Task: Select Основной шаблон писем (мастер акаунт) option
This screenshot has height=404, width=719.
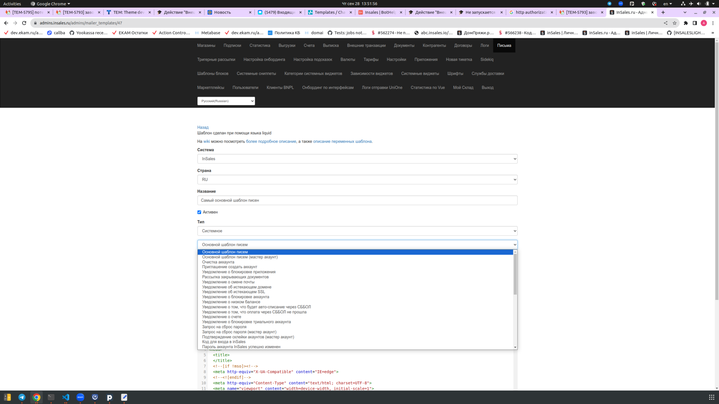Action: 240,257
